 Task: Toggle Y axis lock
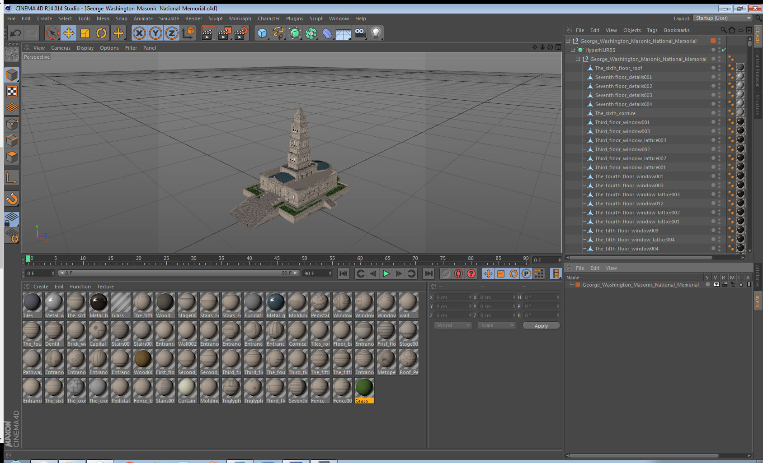click(x=155, y=33)
